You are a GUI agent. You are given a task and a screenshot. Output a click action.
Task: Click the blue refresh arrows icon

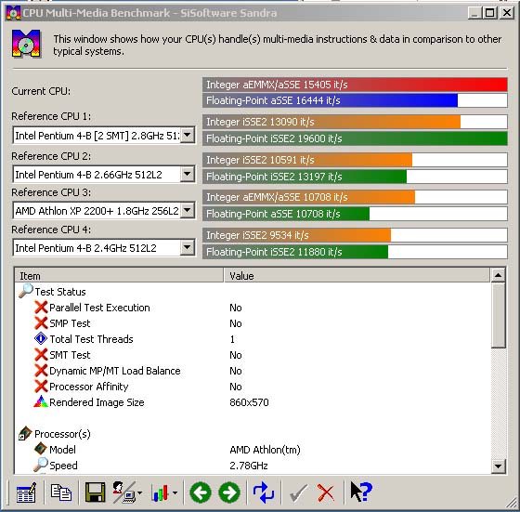[x=264, y=492]
